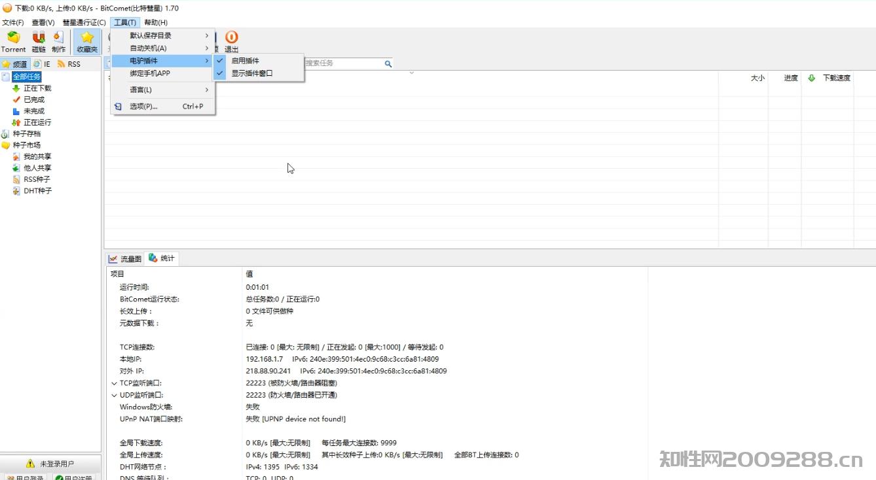Open a torrent via the Torrent toolbar icon
This screenshot has width=876, height=480.
[x=13, y=41]
